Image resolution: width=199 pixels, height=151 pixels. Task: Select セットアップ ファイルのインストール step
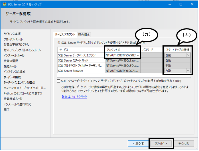22,50
